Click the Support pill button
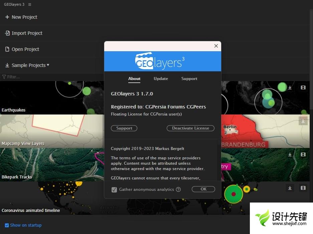313x234 pixels. point(124,128)
